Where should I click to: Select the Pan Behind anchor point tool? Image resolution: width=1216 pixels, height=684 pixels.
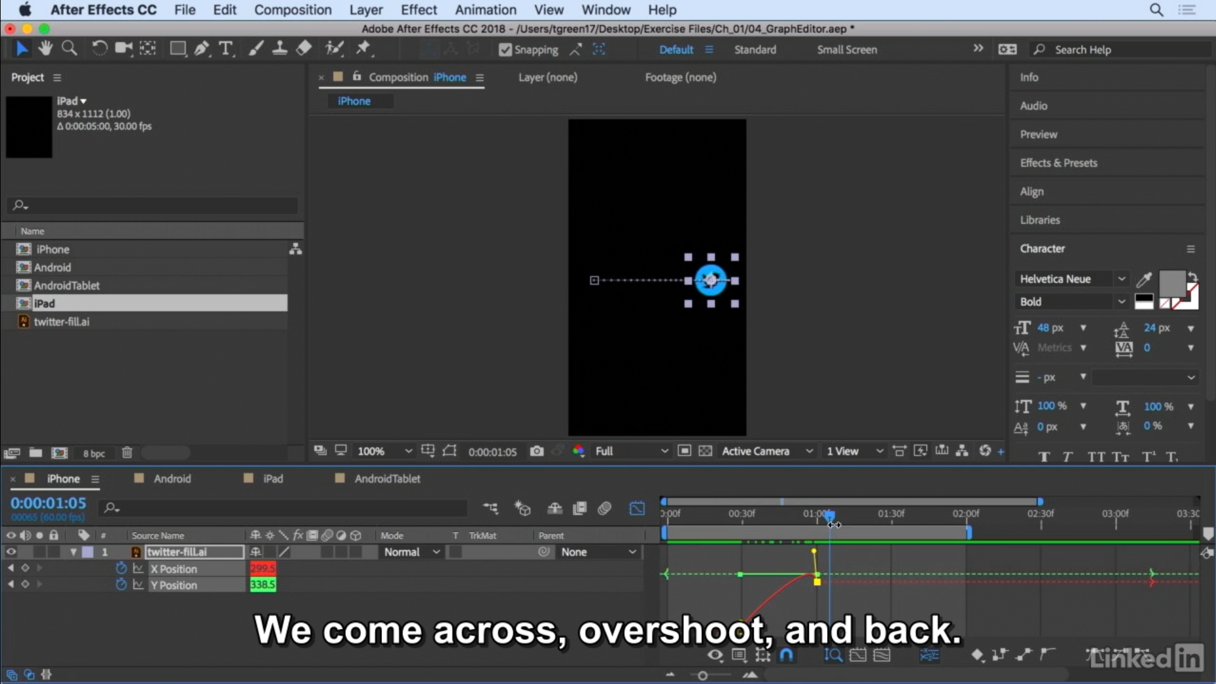click(148, 49)
